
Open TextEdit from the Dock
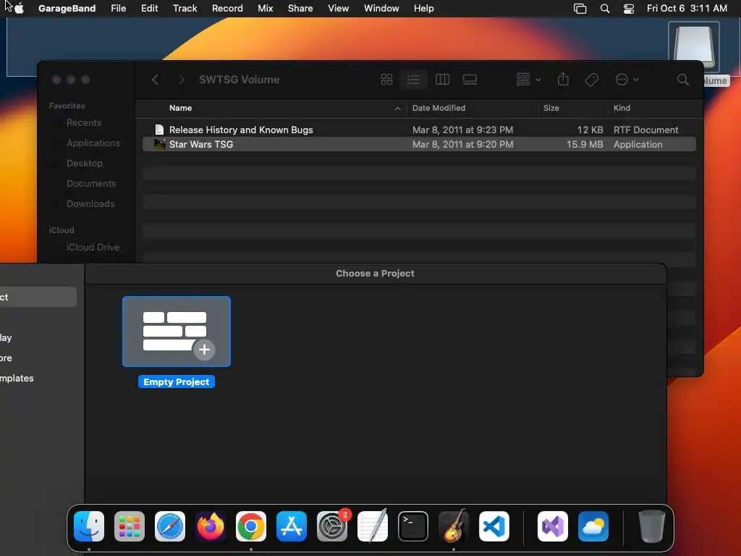click(x=373, y=526)
